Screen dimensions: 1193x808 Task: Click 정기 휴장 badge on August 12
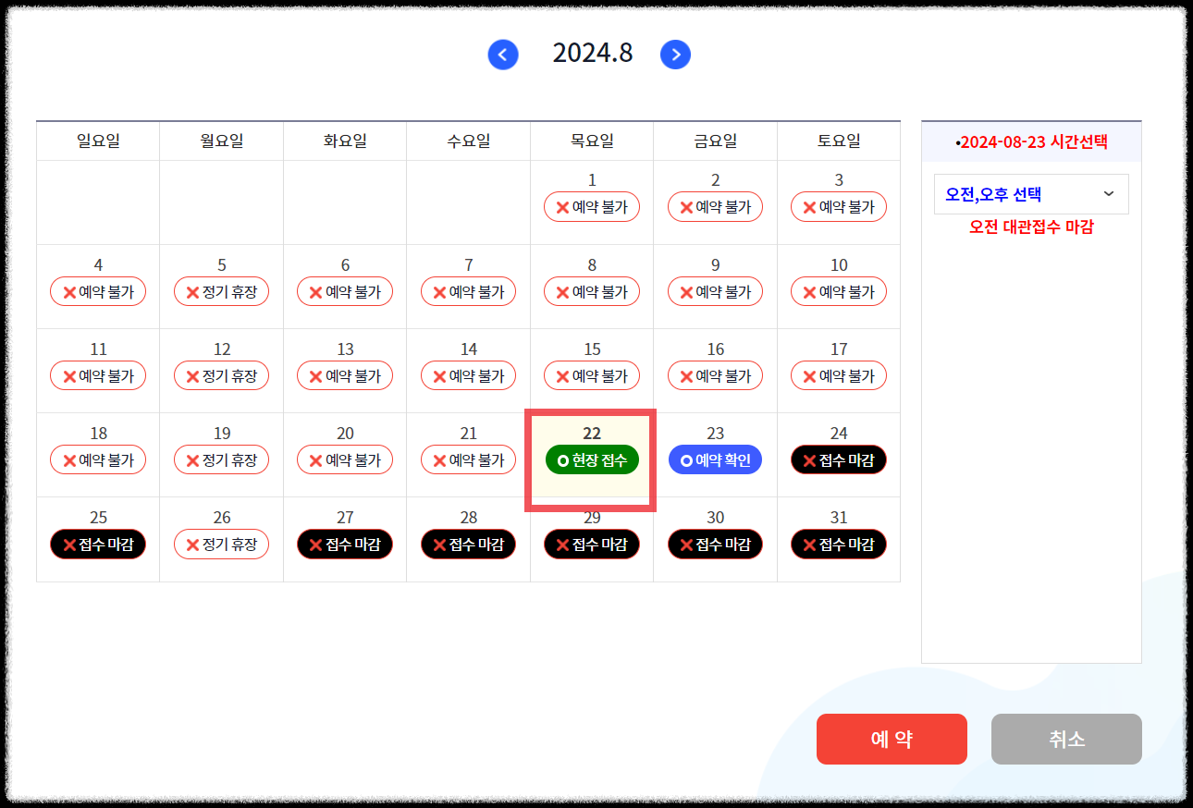(222, 375)
